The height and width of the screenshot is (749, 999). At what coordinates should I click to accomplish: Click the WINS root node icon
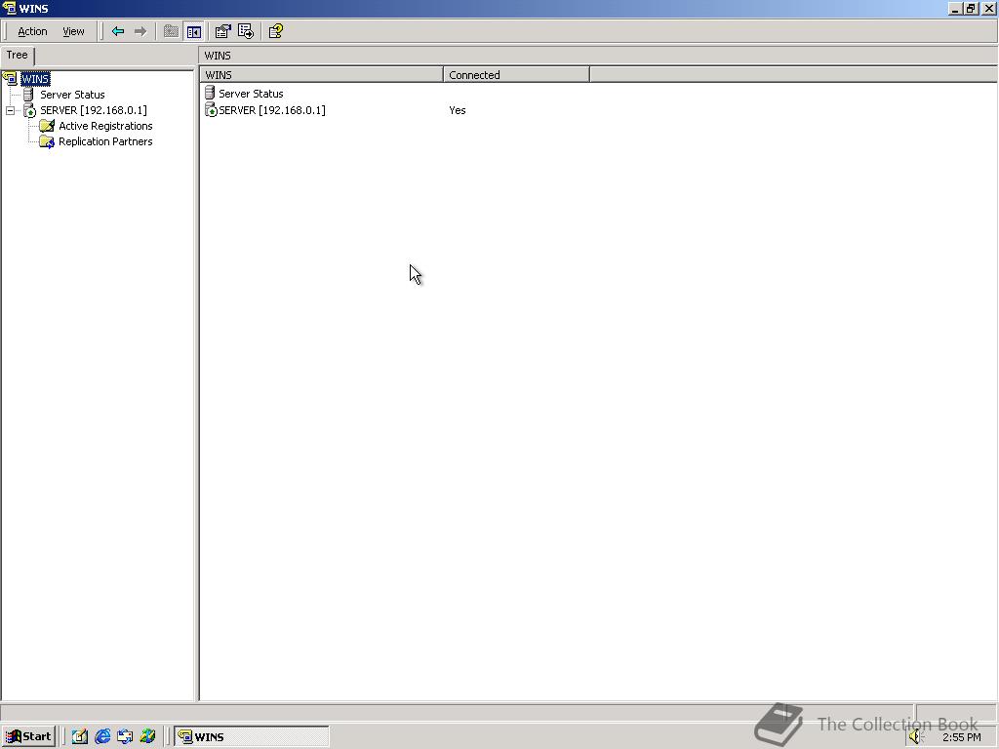point(10,79)
